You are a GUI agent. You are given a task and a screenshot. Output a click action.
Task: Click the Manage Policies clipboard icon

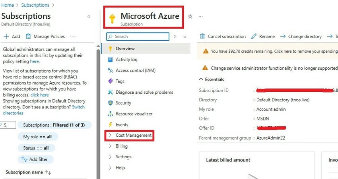28,36
